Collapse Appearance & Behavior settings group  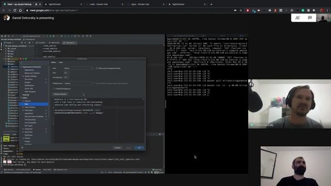coord(21,67)
